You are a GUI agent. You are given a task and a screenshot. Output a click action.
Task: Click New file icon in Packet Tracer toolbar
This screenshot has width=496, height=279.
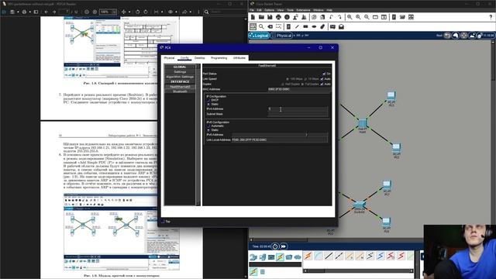253,17
